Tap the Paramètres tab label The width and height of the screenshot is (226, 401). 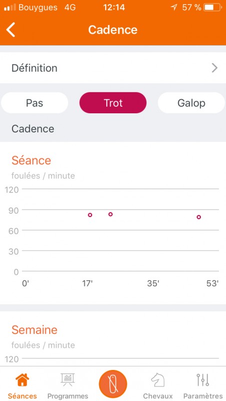tap(203, 396)
